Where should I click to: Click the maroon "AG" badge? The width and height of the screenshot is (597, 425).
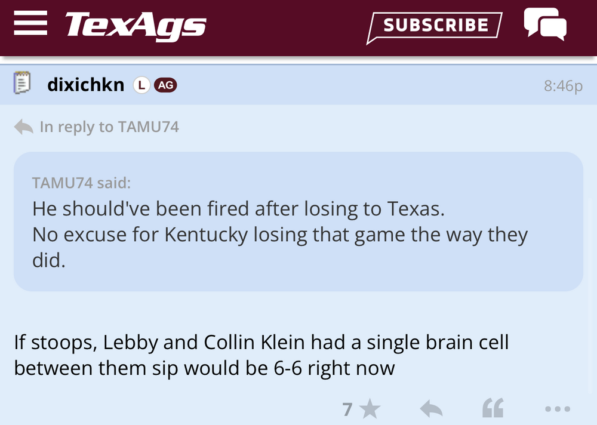pyautogui.click(x=165, y=85)
